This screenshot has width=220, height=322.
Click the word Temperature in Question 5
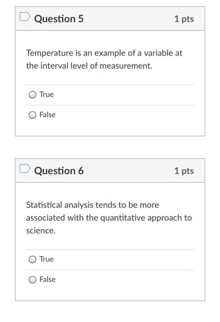click(x=50, y=53)
